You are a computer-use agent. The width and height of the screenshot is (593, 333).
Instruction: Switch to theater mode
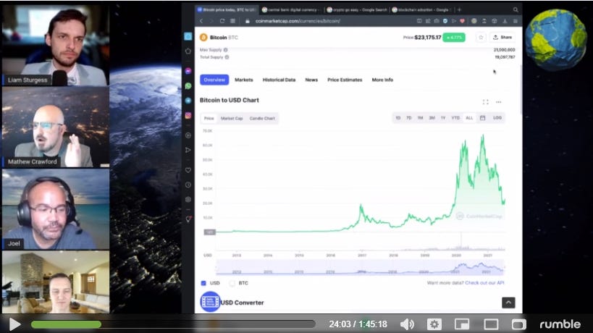point(491,324)
